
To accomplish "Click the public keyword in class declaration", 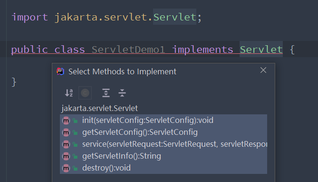I will [x=29, y=50].
